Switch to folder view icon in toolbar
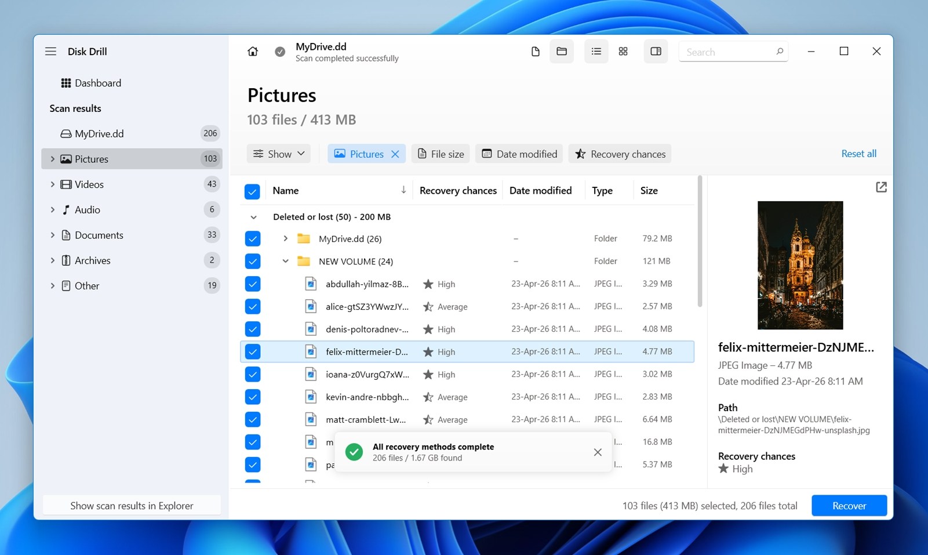Image resolution: width=928 pixels, height=555 pixels. (x=562, y=52)
